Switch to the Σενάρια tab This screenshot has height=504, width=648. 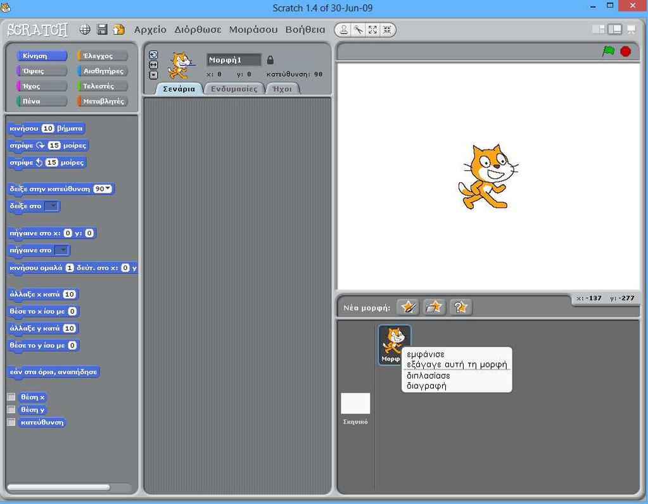click(179, 89)
